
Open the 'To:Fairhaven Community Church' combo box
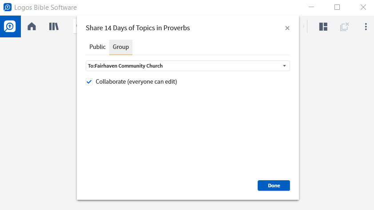coord(188,66)
